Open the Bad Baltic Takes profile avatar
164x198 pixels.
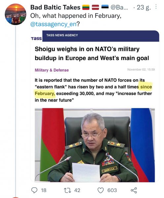coord(16,14)
